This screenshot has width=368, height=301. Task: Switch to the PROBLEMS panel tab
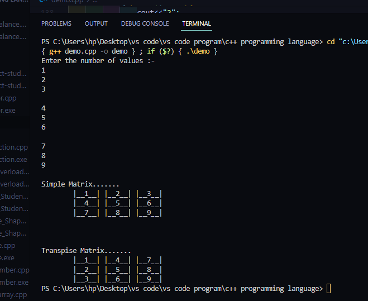56,23
